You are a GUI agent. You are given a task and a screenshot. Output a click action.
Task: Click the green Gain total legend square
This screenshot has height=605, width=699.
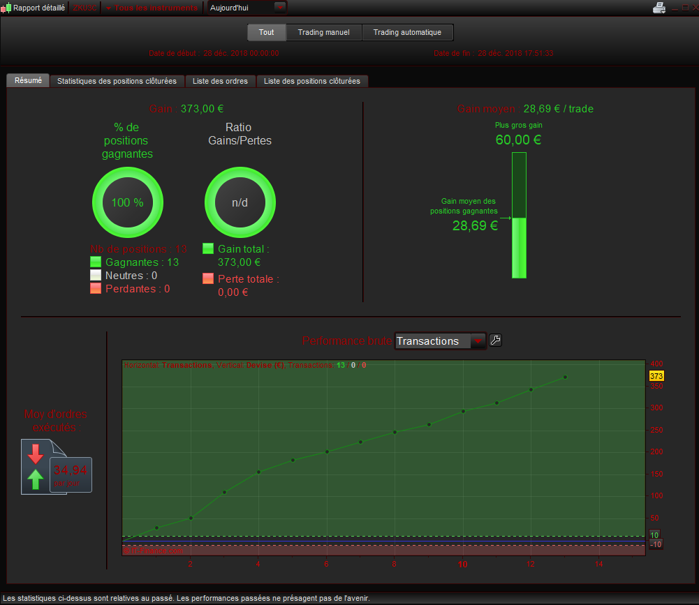207,248
